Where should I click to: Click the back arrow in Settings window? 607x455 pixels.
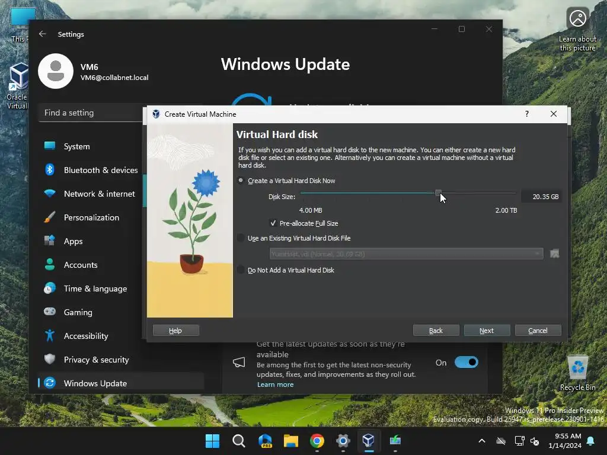[43, 34]
